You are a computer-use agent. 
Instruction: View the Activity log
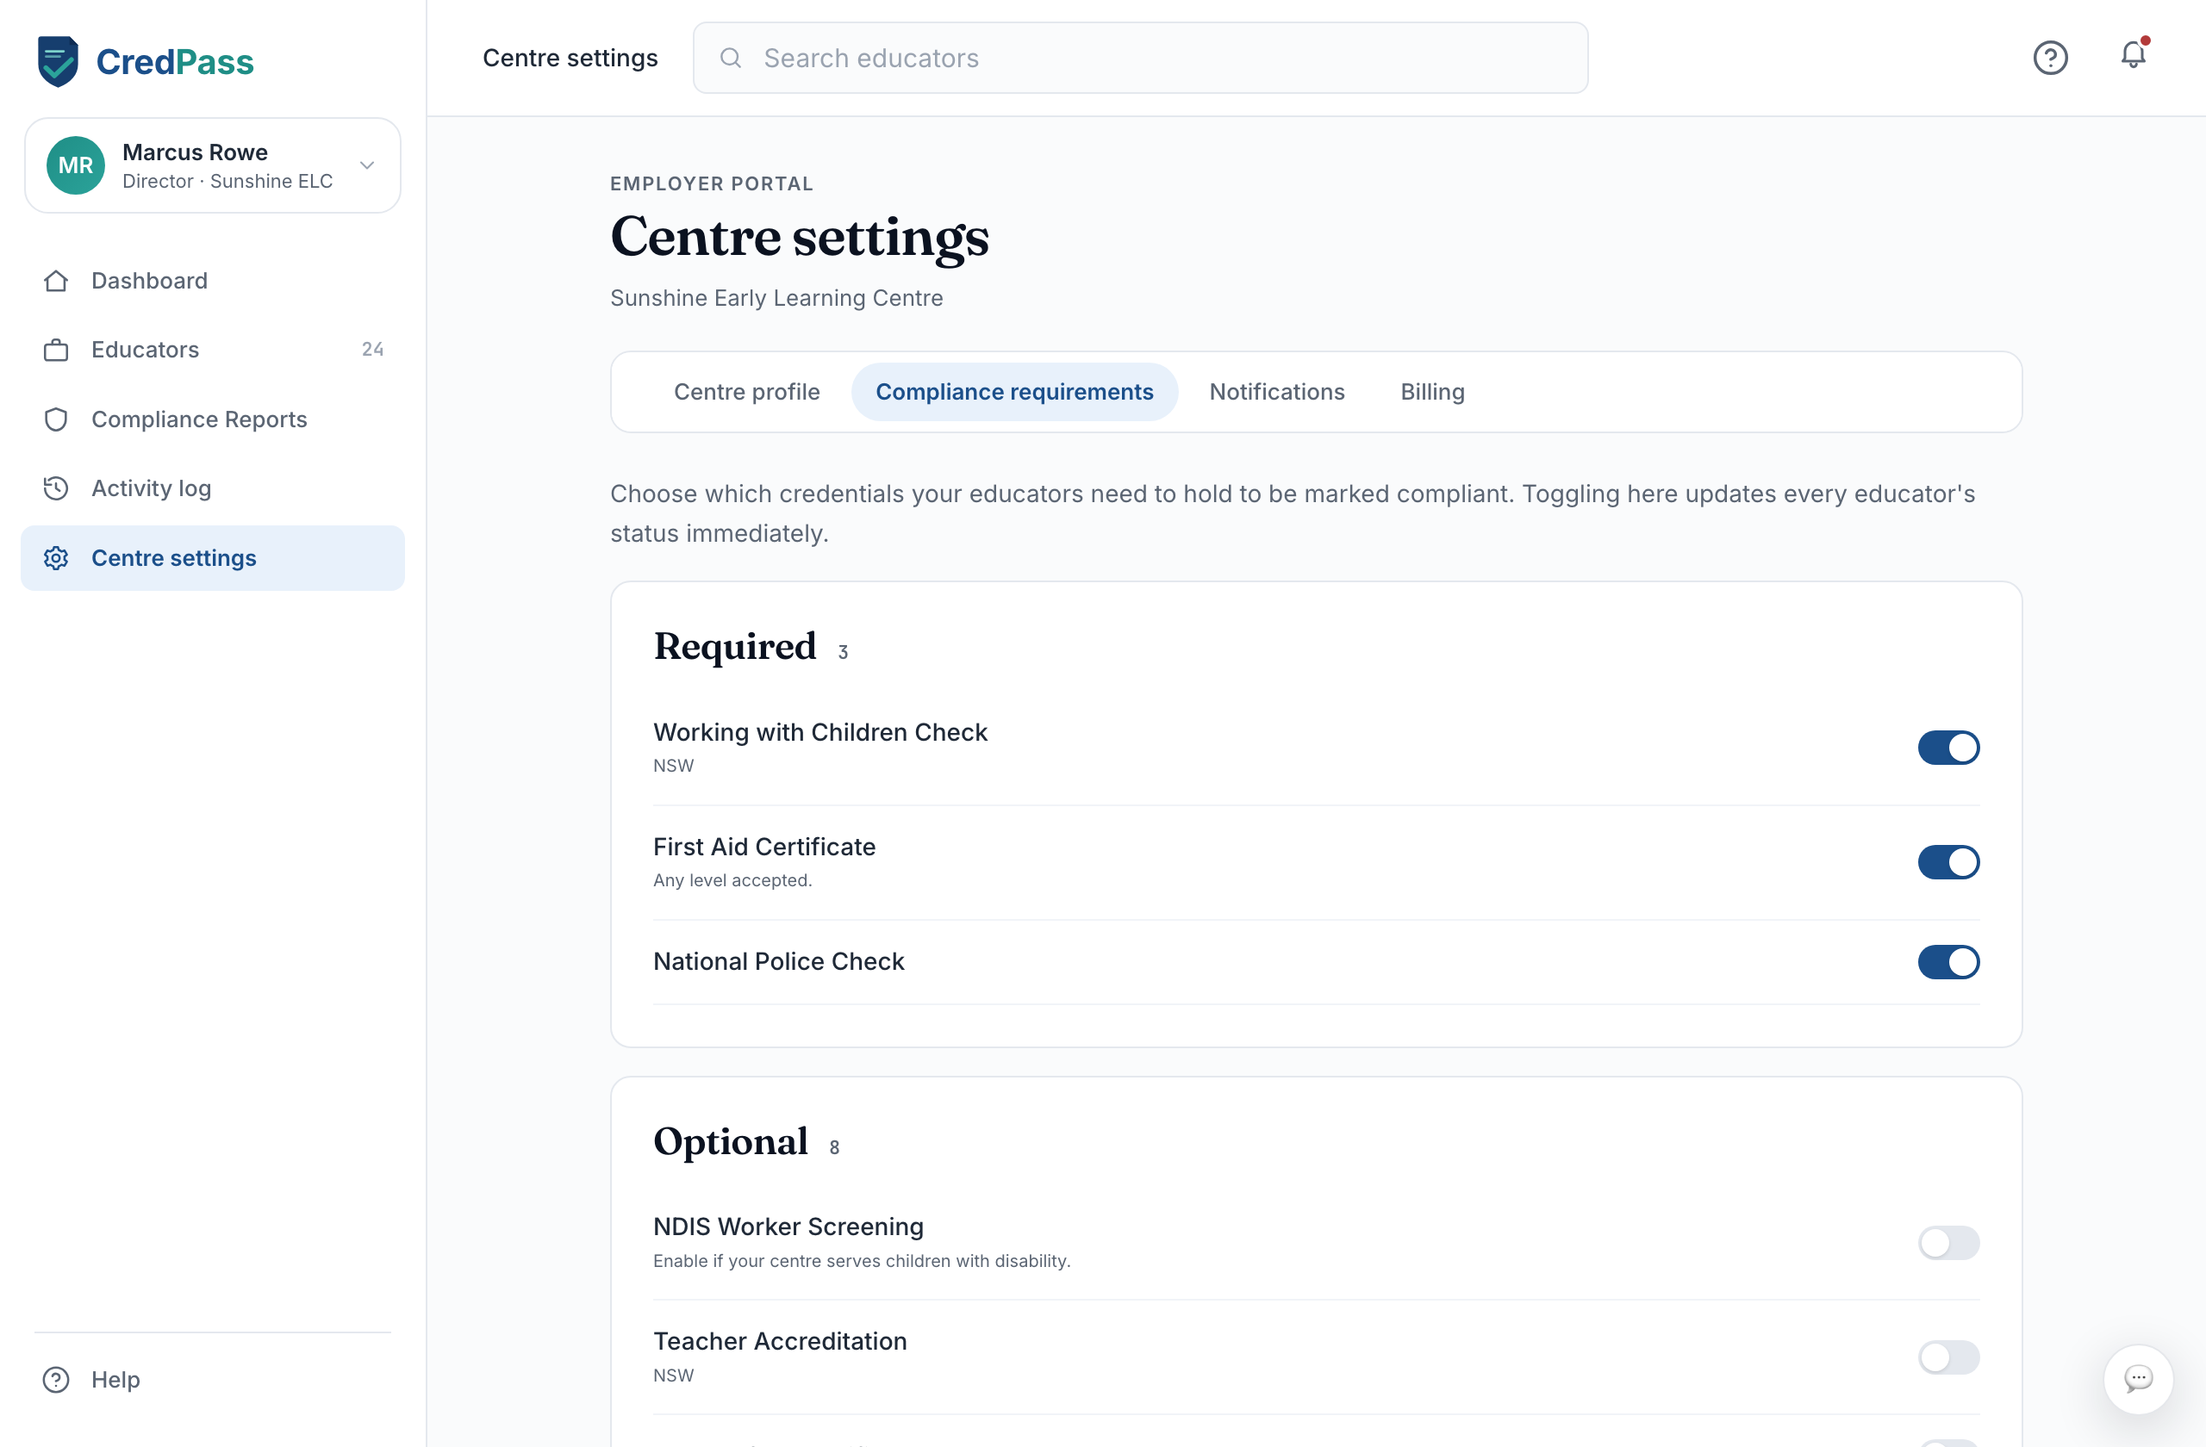[151, 488]
